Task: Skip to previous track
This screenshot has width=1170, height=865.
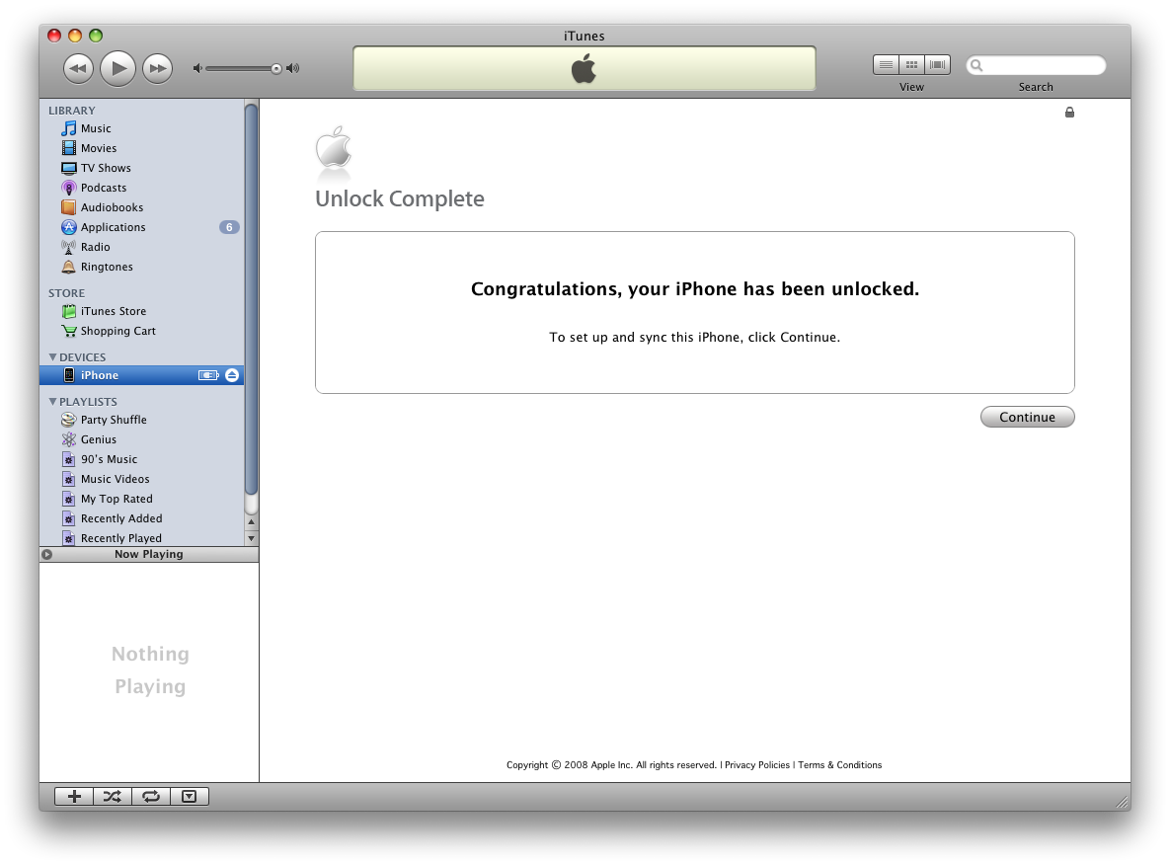Action: pos(78,69)
